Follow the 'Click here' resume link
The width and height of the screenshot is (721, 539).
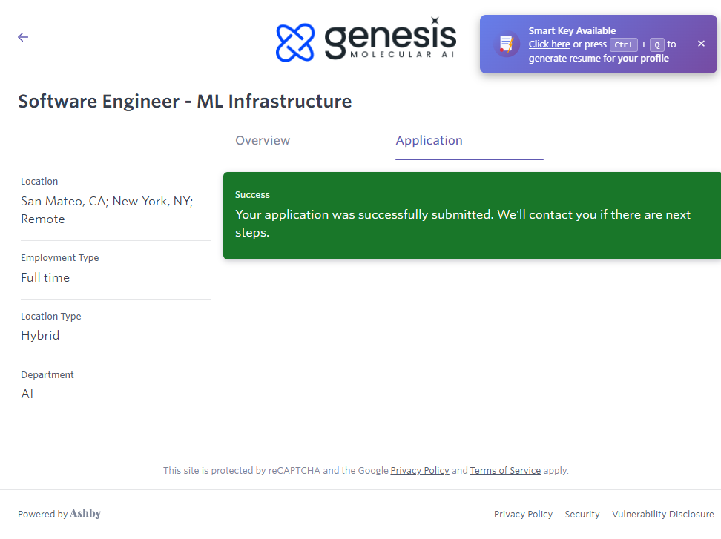[549, 44]
